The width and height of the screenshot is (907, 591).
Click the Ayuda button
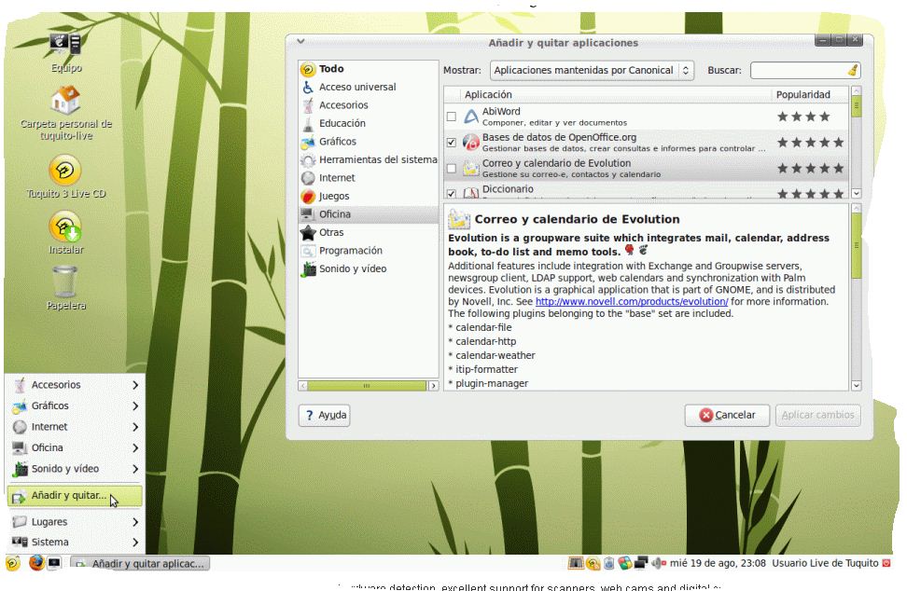pyautogui.click(x=324, y=415)
